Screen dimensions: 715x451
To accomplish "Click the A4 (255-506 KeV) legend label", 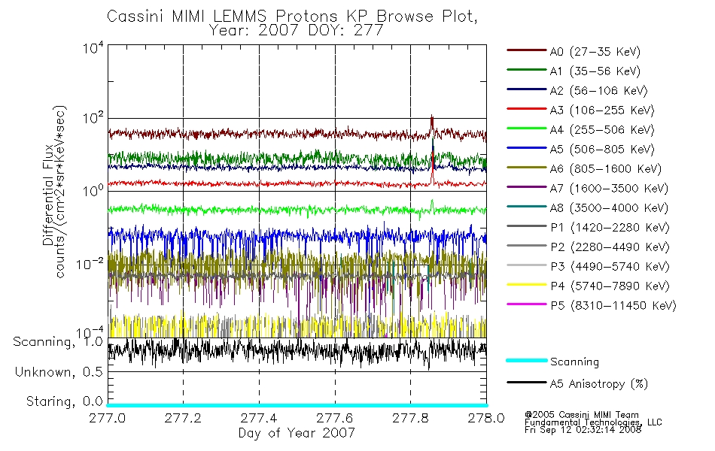I will 602,130.
